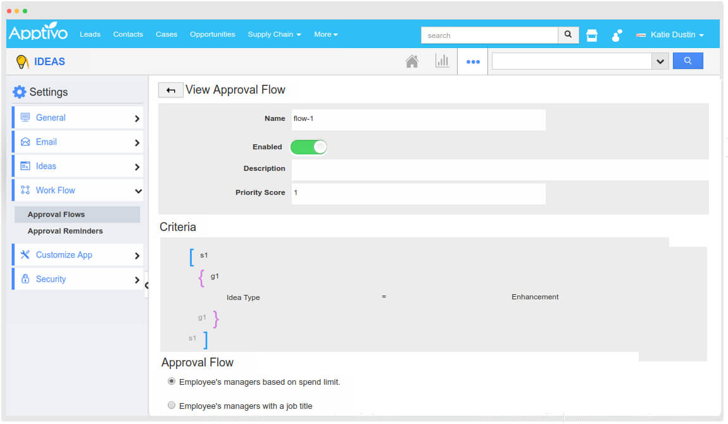Expand the Customize App section
Viewport: 728px width, 424px height.
click(77, 254)
